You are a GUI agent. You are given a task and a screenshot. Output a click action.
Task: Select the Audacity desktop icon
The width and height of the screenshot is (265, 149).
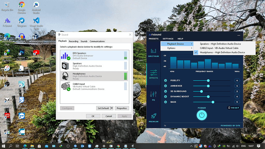point(22,38)
